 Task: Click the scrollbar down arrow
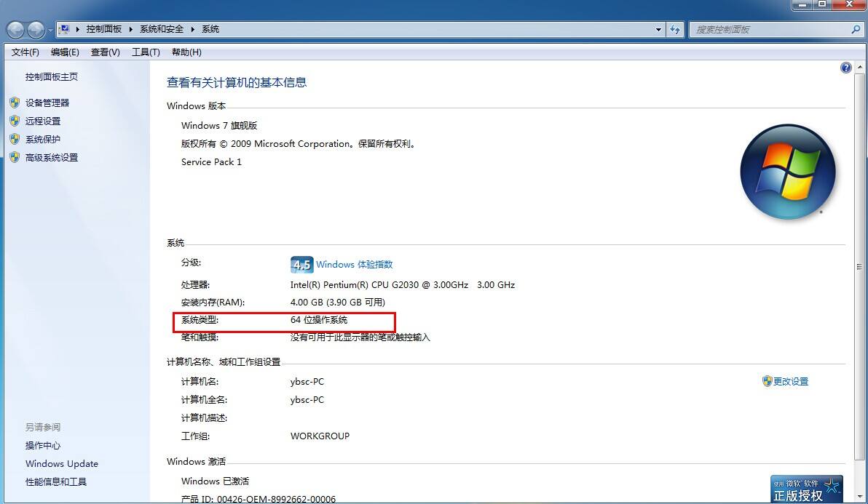pos(859,497)
